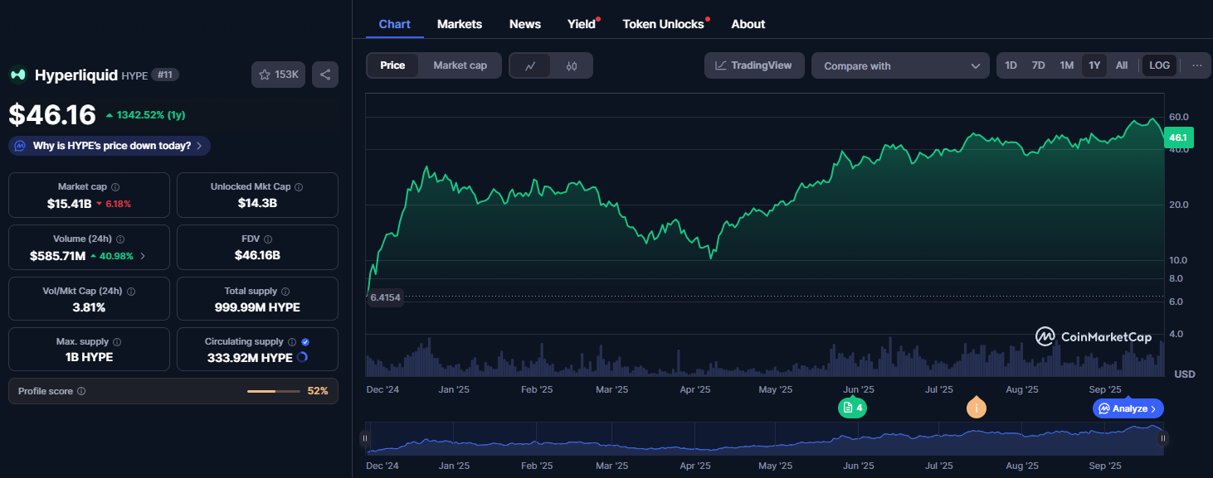Click the verified badge next to Circulating supply
The width and height of the screenshot is (1213, 478).
tap(305, 342)
